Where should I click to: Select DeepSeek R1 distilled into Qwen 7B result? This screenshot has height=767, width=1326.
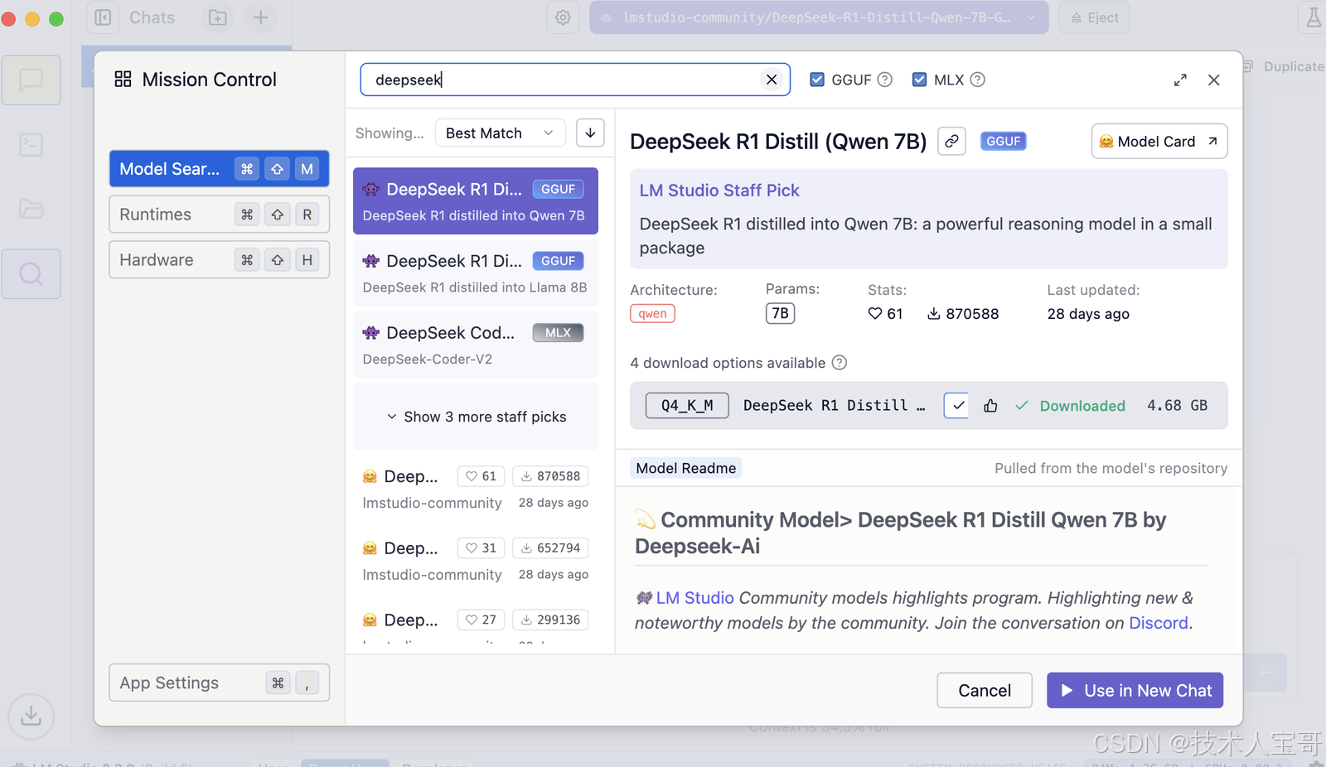point(476,201)
